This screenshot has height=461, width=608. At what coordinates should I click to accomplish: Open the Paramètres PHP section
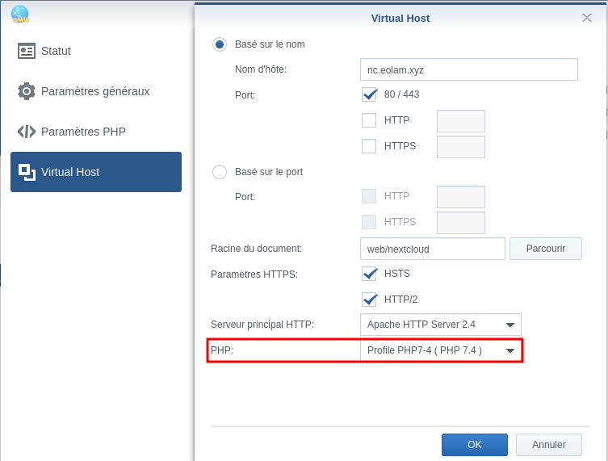point(83,132)
